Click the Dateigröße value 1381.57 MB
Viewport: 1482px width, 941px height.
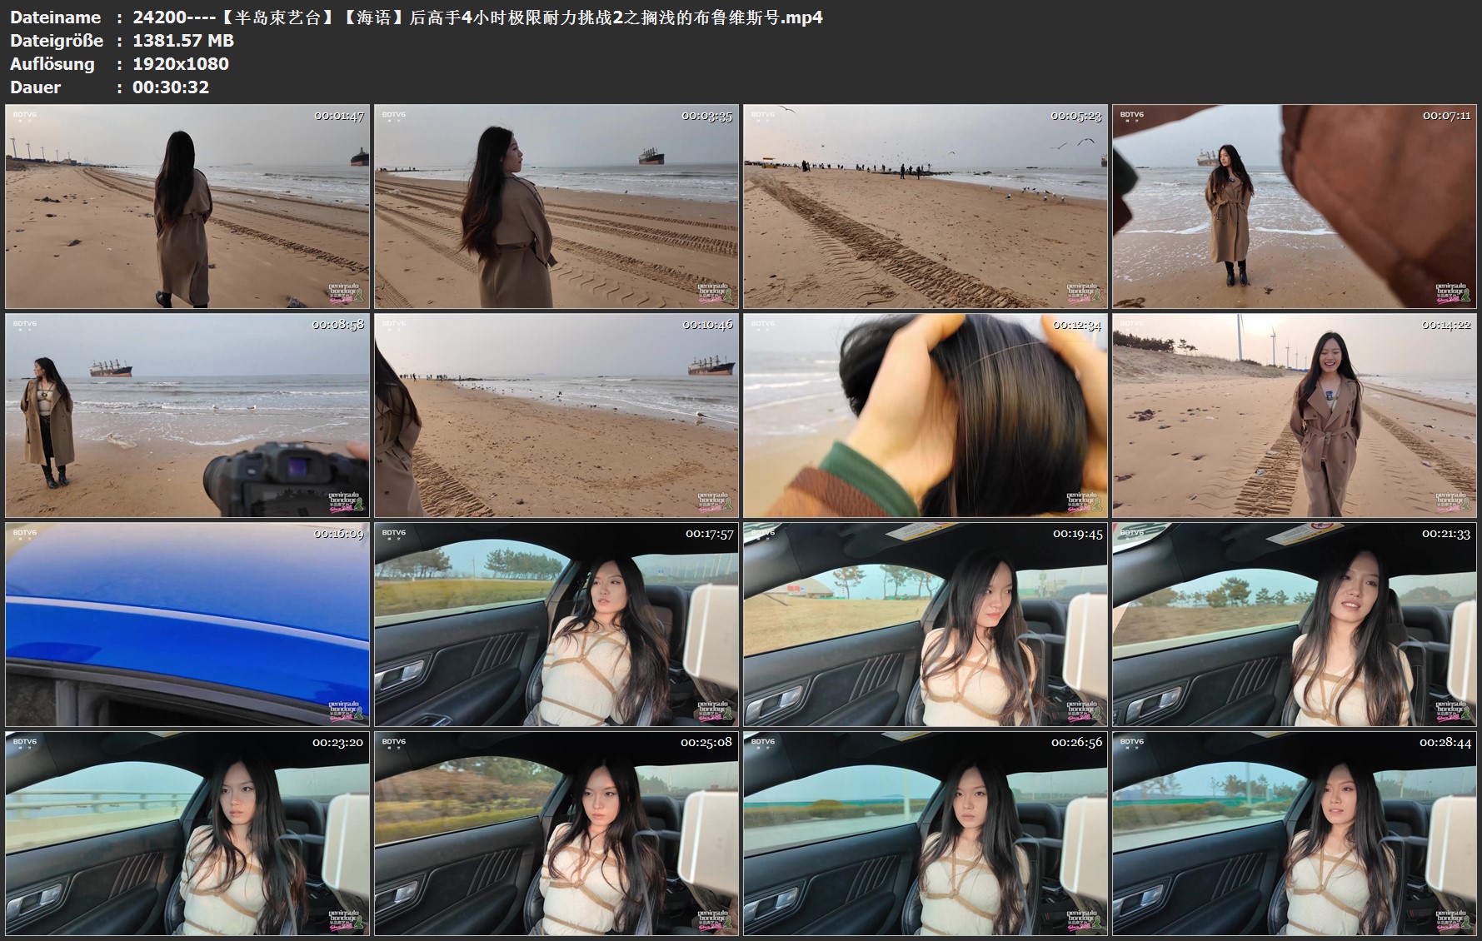(183, 41)
